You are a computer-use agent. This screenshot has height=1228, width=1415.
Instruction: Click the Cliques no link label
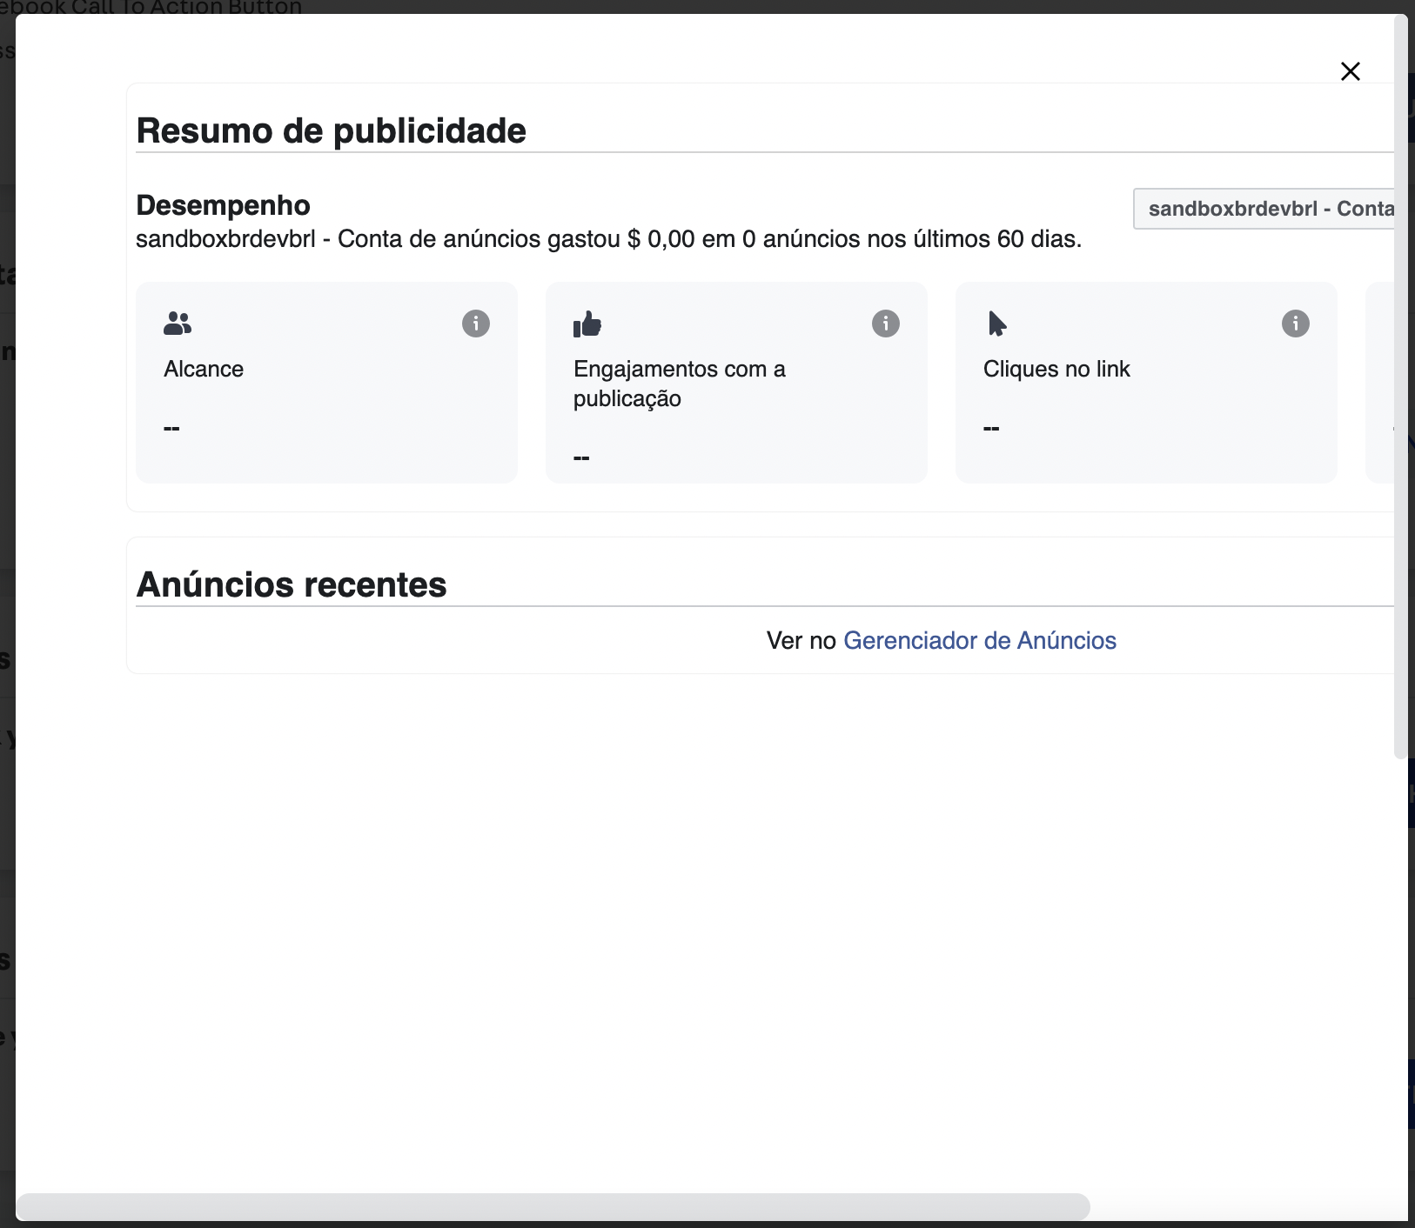1056,369
